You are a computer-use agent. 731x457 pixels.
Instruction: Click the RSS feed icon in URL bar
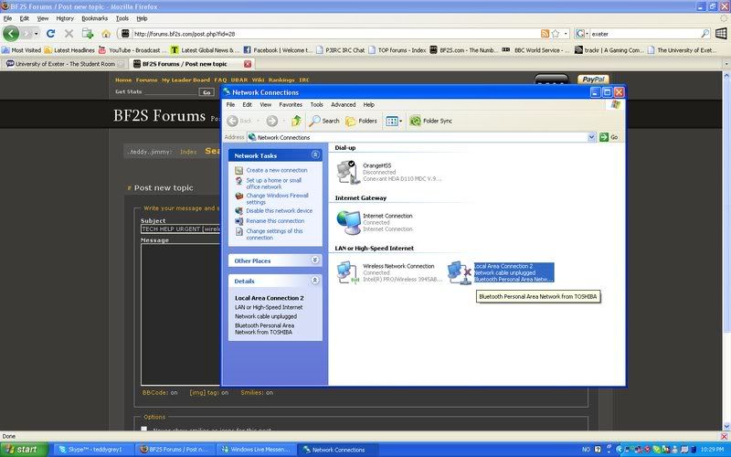(545, 34)
